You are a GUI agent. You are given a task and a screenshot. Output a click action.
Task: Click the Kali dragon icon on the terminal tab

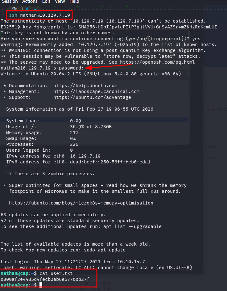14,8
